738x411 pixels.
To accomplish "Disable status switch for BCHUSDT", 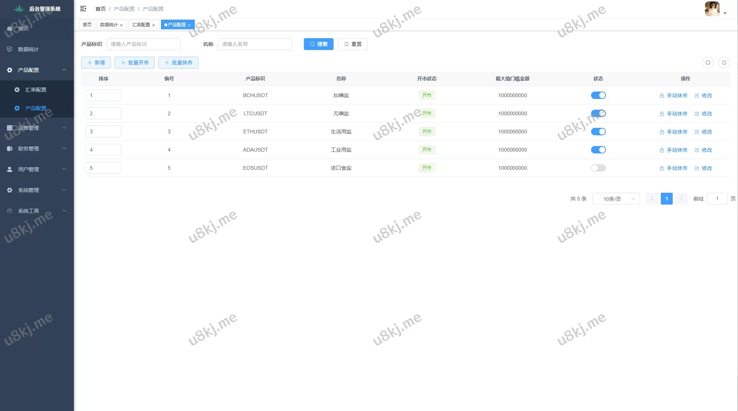I will 598,95.
